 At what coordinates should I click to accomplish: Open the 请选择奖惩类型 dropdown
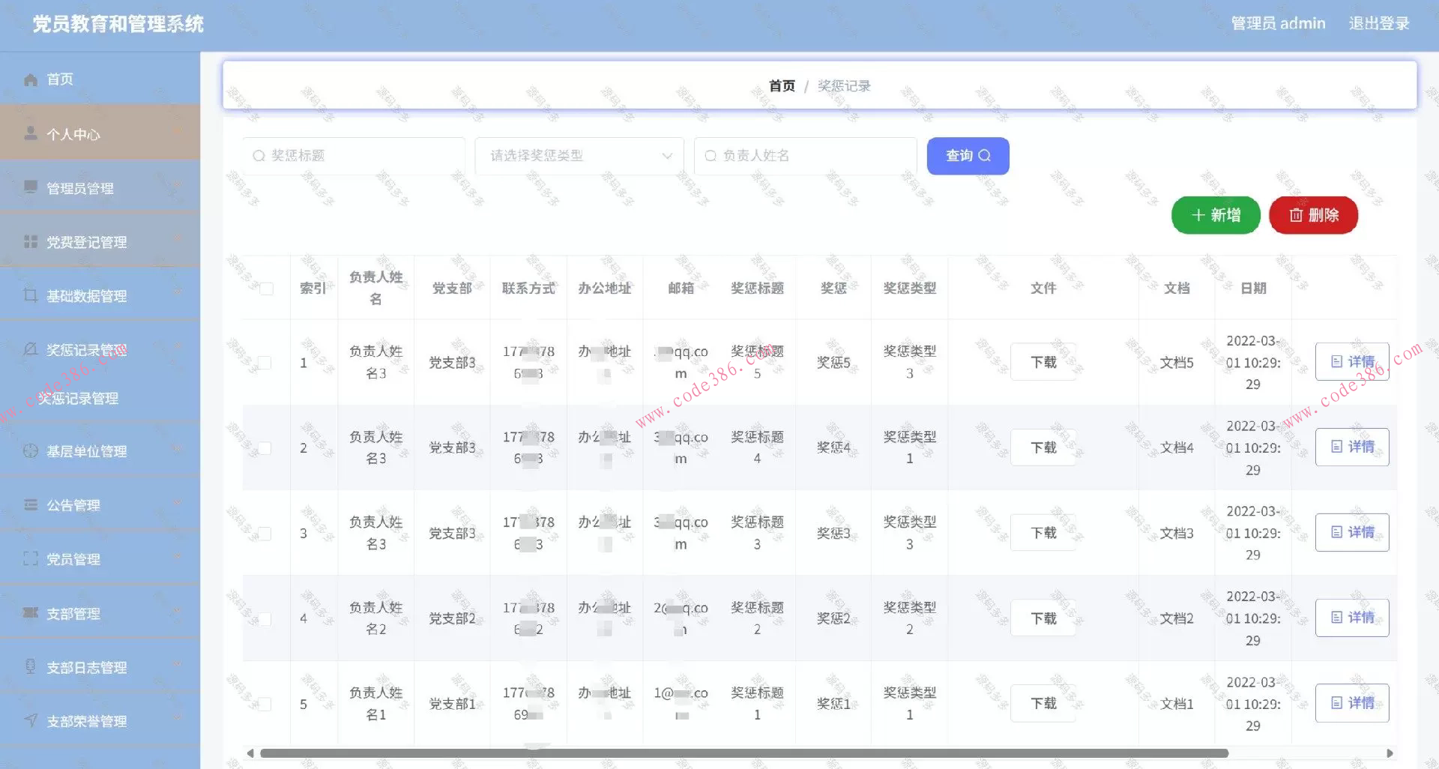[579, 156]
